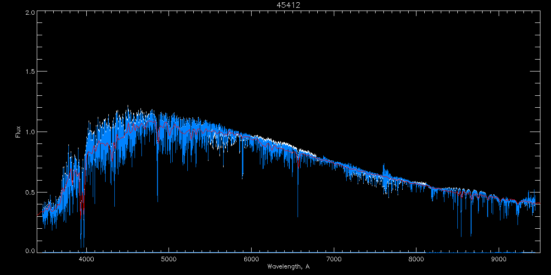
Task: Select the 5000 x-axis tick label
Action: pyautogui.click(x=169, y=258)
